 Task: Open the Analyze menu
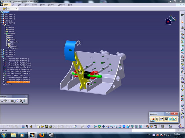coord(51,5)
